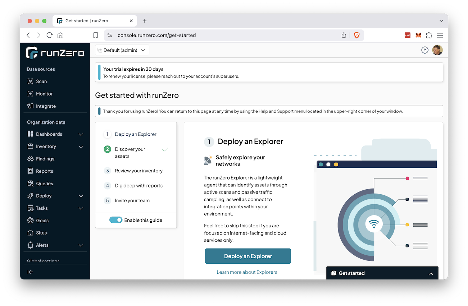The width and height of the screenshot is (468, 306).
Task: Go back to previous page
Action: pyautogui.click(x=28, y=35)
